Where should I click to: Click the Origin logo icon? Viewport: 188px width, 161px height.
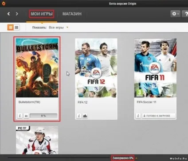(3, 4)
